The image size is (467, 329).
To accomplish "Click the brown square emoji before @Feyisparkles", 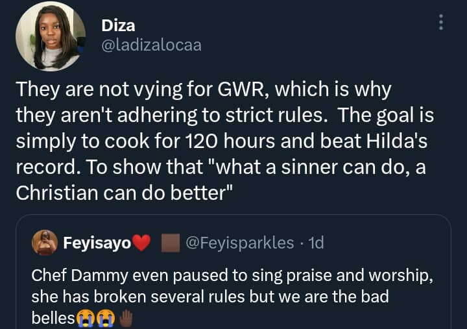I will (x=169, y=243).
